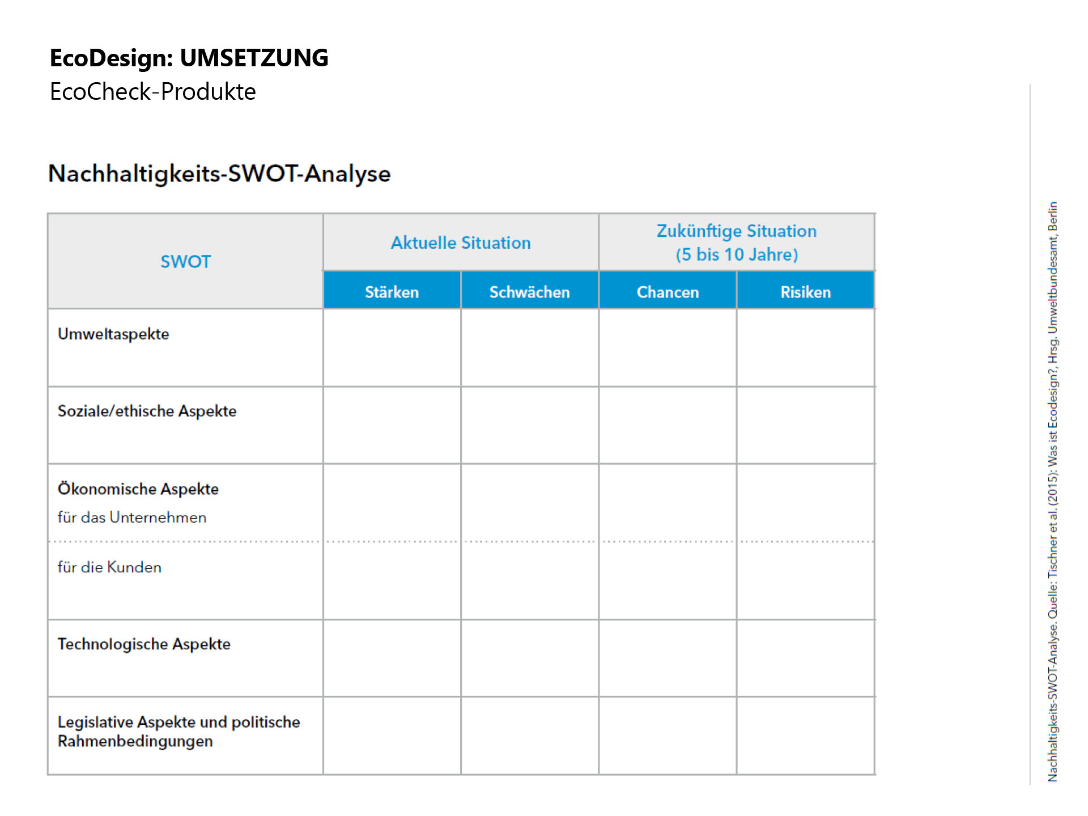This screenshot has height=816, width=1088.
Task: Click the Zukünftige Situation header
Action: coord(736,243)
